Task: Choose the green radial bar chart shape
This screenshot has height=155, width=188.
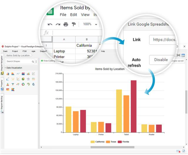Action: click(28, 84)
